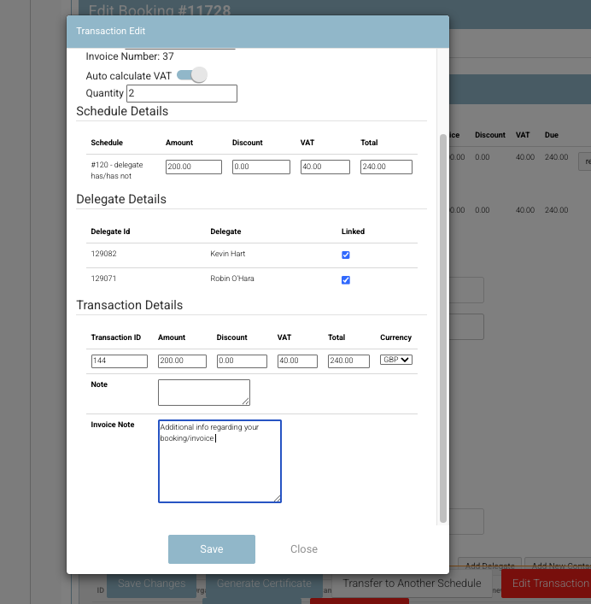The width and height of the screenshot is (591, 604).
Task: Click the Save button in dialog
Action: coord(211,549)
